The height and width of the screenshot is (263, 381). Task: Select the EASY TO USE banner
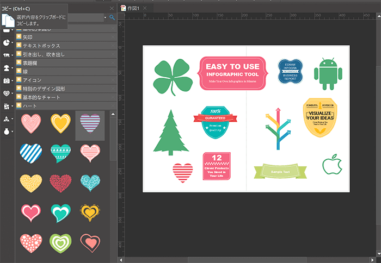232,73
